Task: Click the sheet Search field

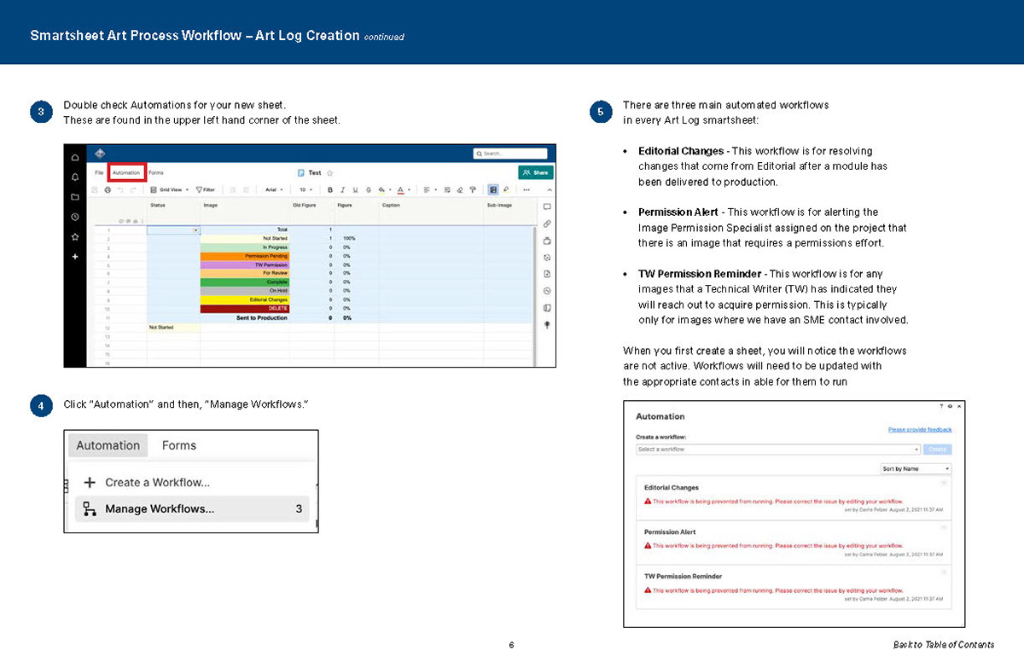Action: pos(510,154)
